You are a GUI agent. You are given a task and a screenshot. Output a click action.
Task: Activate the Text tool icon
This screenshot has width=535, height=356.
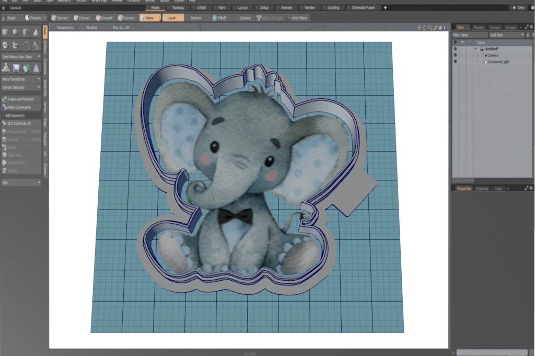point(36,45)
